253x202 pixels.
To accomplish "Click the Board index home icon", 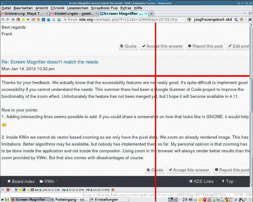I will [x=9, y=181].
